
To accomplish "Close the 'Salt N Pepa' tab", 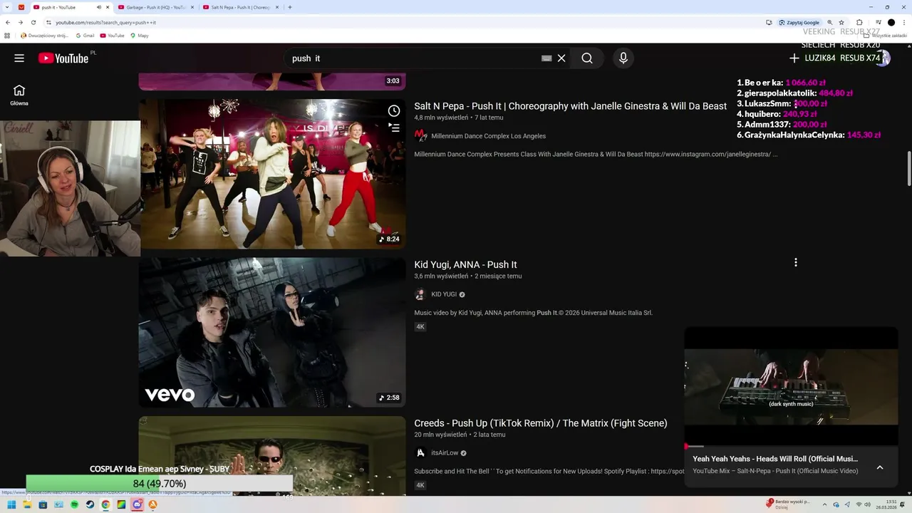I will (276, 7).
